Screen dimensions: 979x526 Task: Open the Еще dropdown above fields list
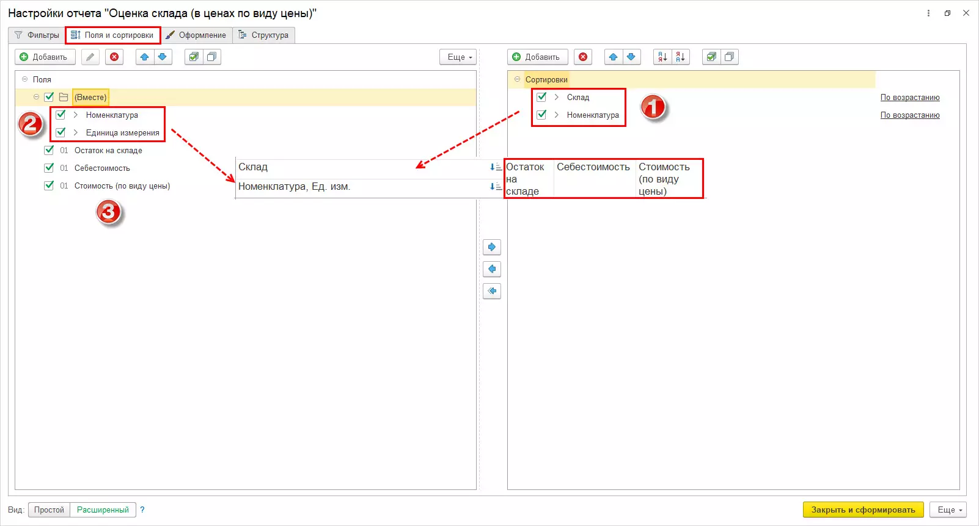pos(458,57)
